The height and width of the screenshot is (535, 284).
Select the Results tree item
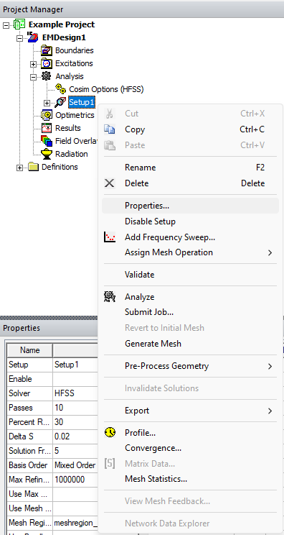click(67, 128)
